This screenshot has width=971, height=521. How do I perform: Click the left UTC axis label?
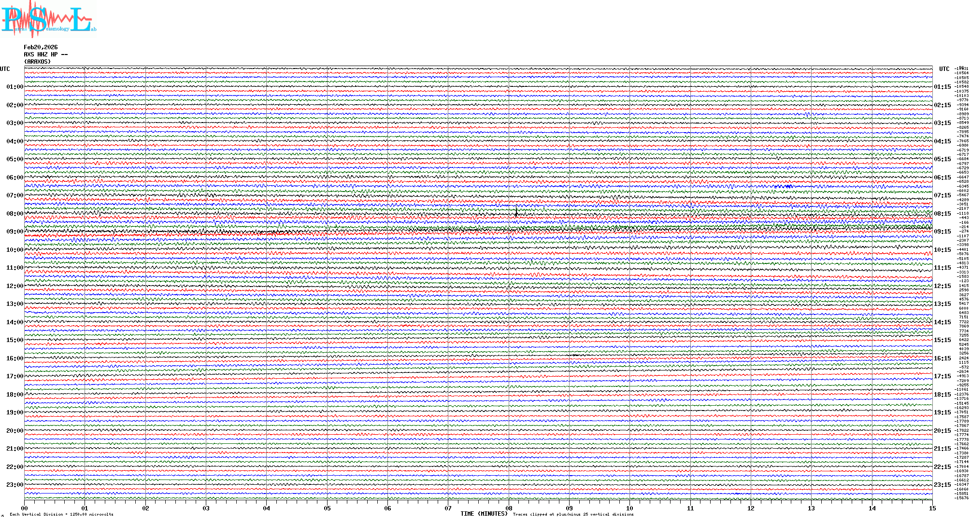click(x=5, y=69)
